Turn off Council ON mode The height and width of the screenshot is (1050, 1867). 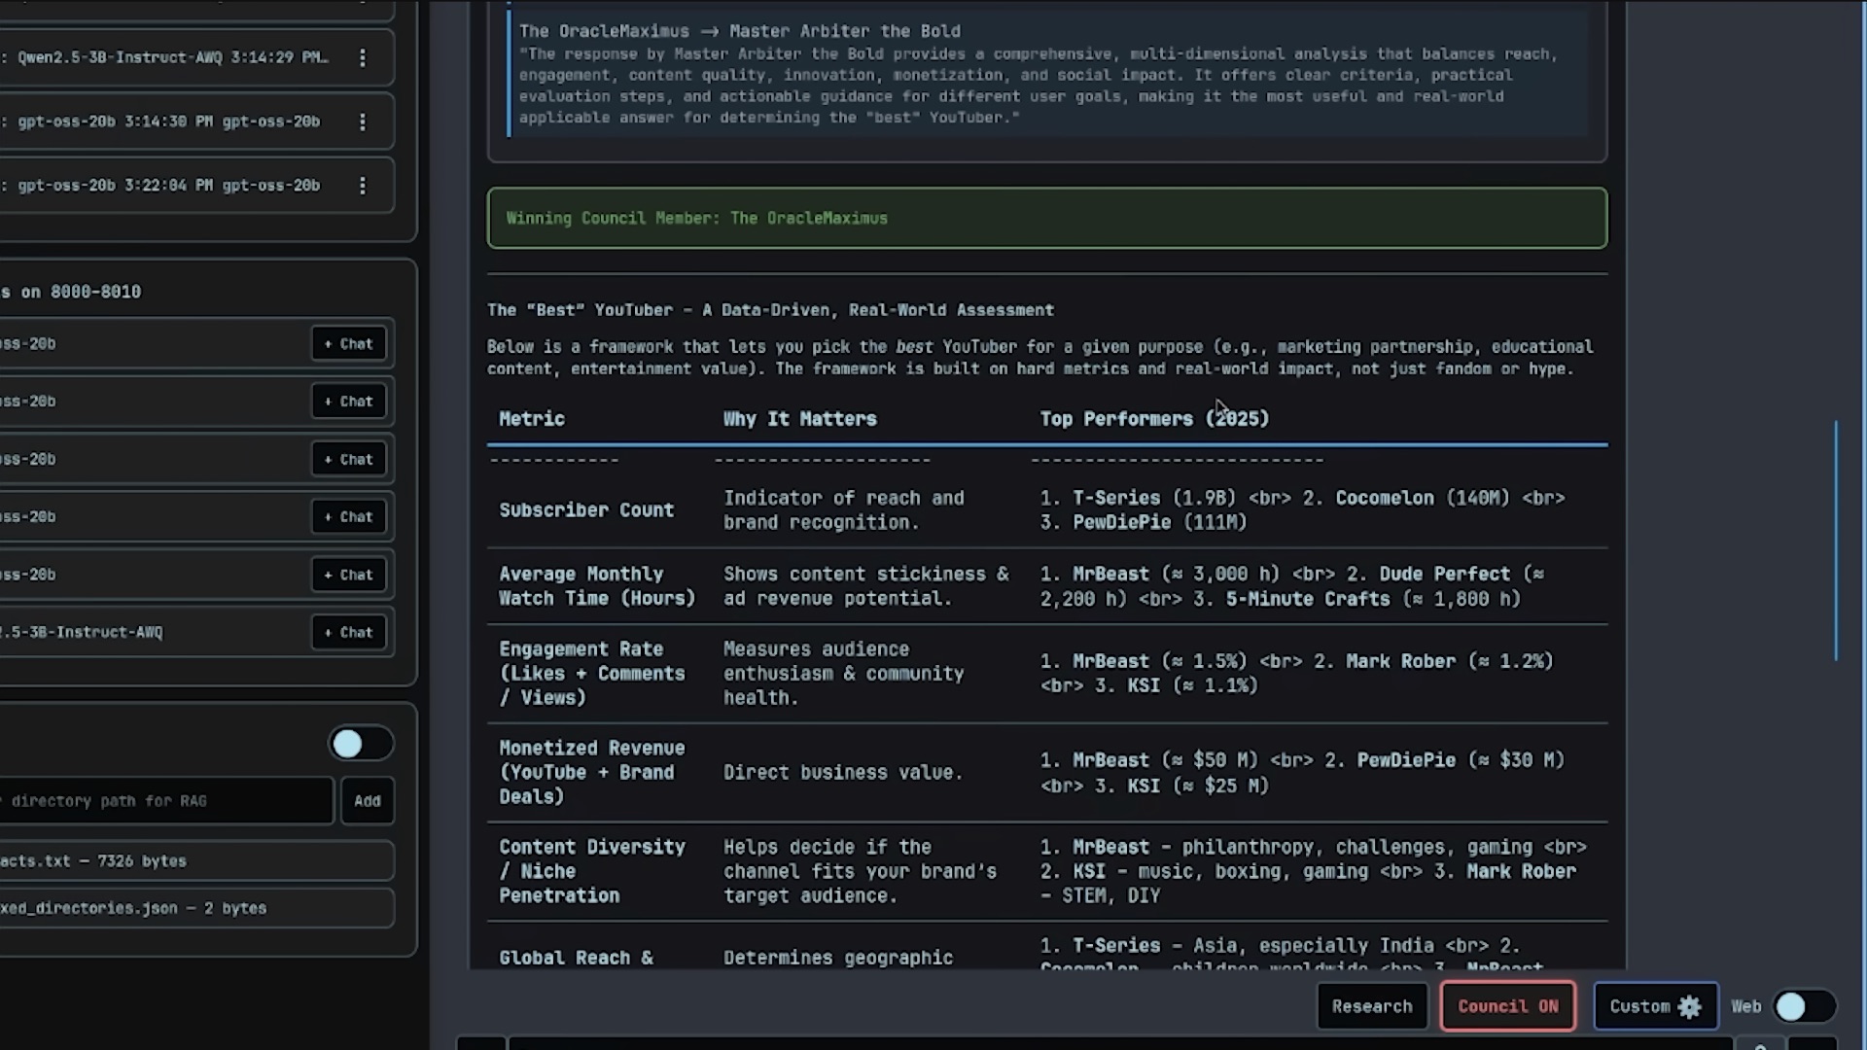(x=1507, y=1006)
